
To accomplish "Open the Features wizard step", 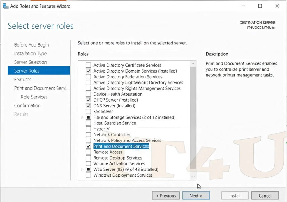I will 23,80.
